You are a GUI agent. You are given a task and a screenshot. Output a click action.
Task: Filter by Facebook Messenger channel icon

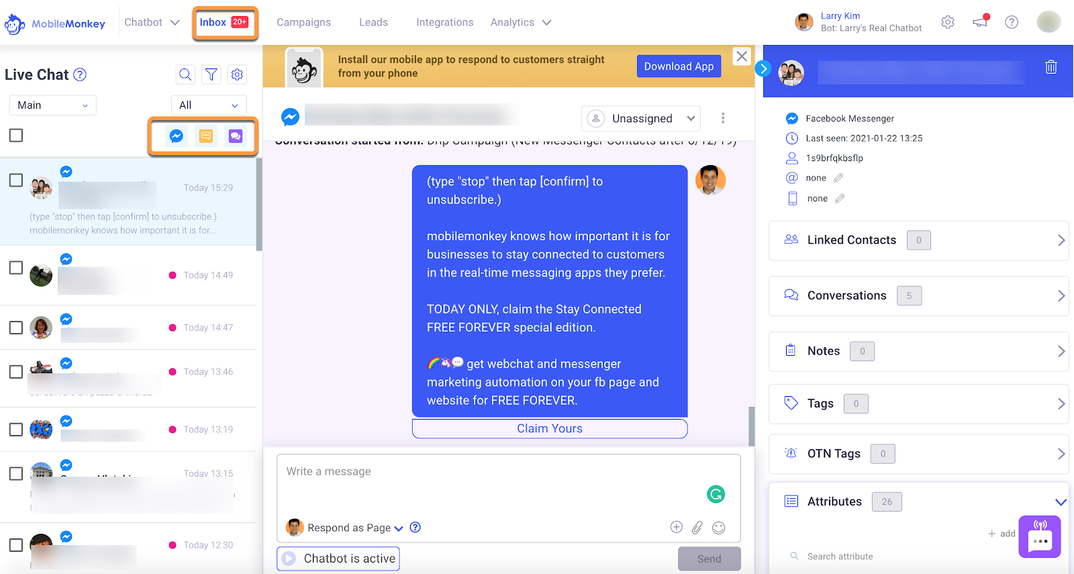pos(177,136)
